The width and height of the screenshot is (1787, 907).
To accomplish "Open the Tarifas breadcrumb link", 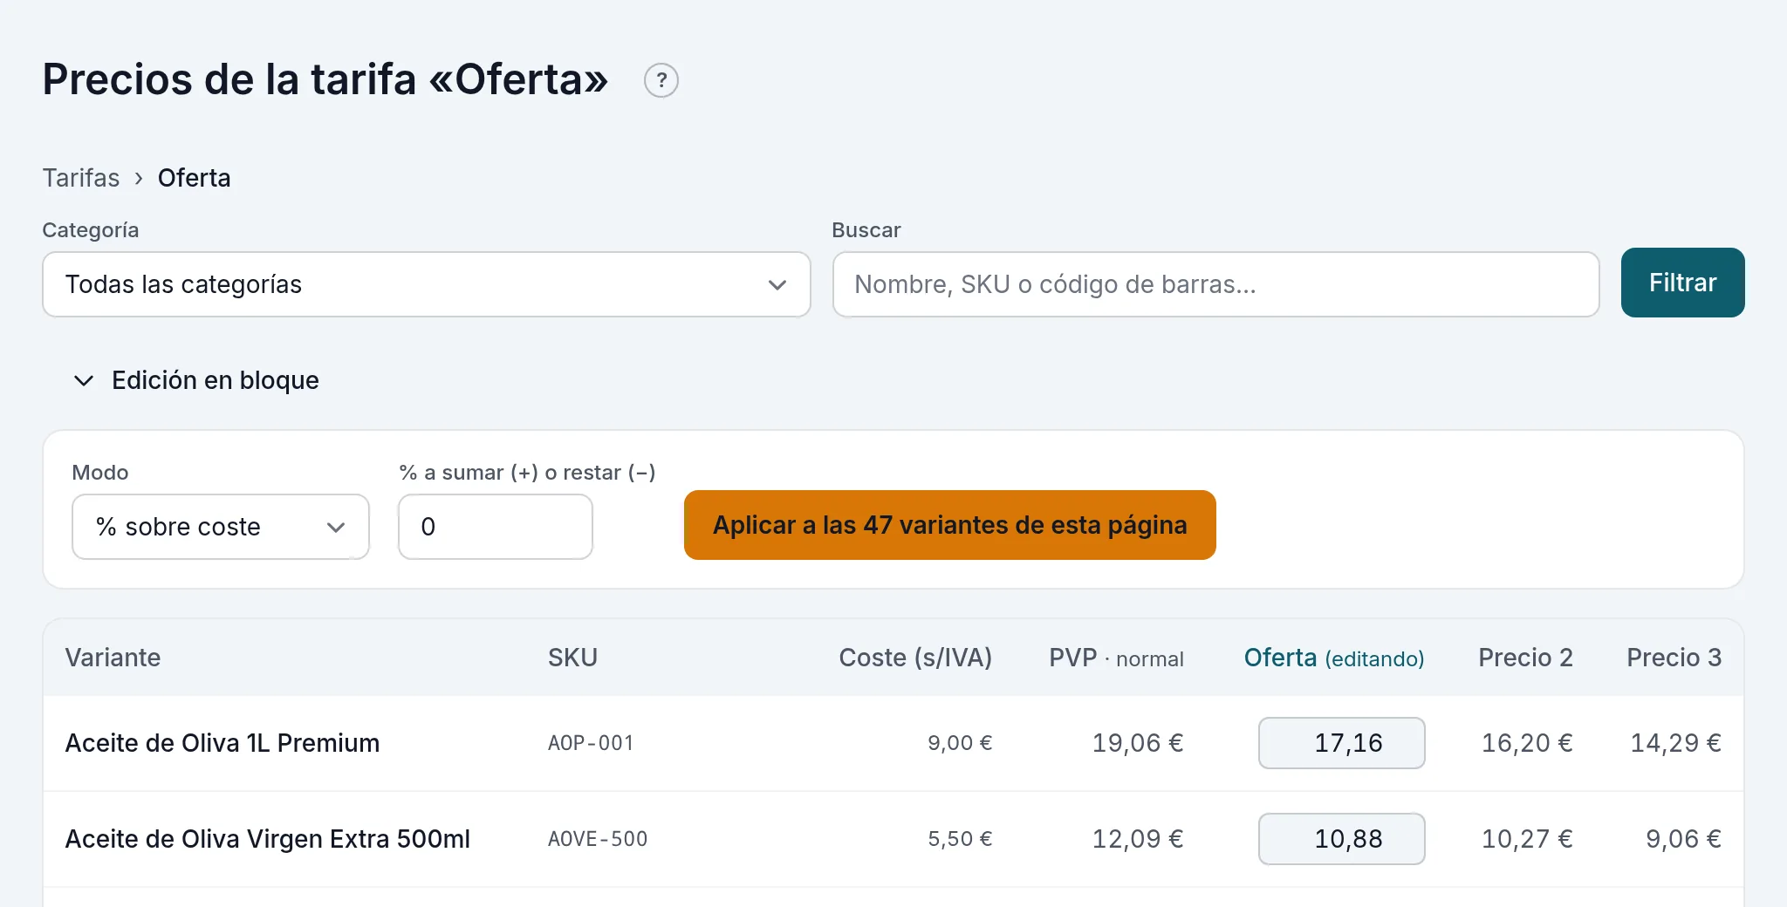I will point(81,178).
